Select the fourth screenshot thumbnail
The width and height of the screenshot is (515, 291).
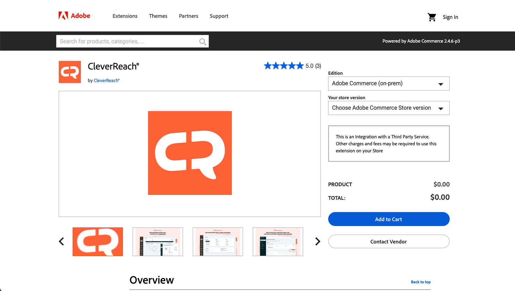click(278, 242)
